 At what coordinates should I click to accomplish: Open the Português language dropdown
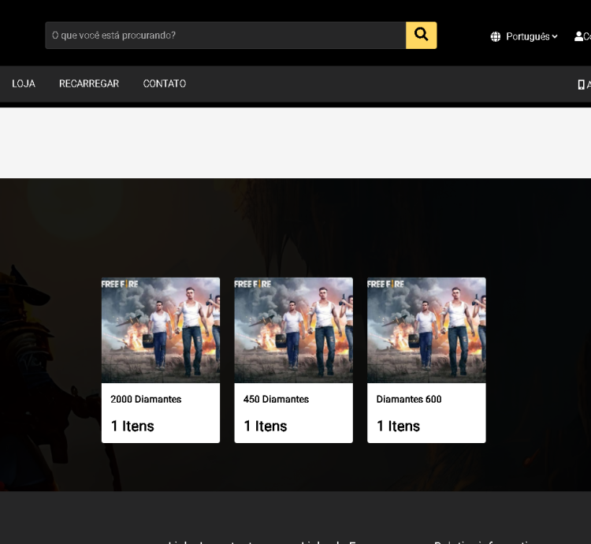point(531,36)
